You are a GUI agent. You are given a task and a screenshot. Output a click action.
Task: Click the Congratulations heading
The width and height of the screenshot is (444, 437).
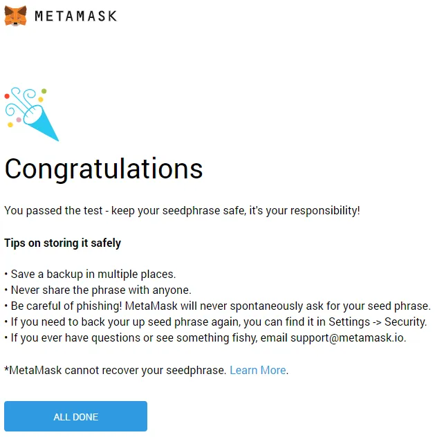coord(104,169)
